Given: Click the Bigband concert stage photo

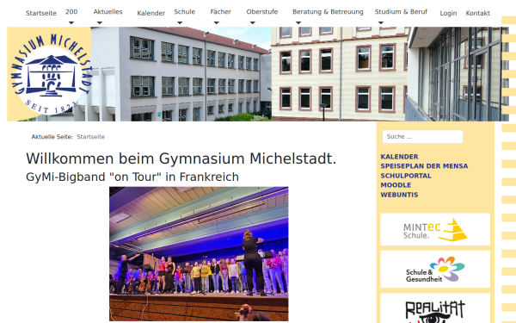Looking at the screenshot, I should click(x=199, y=254).
